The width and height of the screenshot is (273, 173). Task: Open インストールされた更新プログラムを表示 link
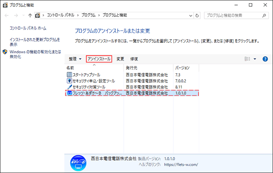35,42
